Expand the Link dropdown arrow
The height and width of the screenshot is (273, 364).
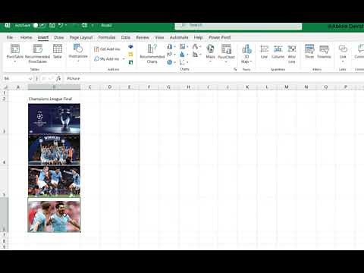click(x=343, y=61)
